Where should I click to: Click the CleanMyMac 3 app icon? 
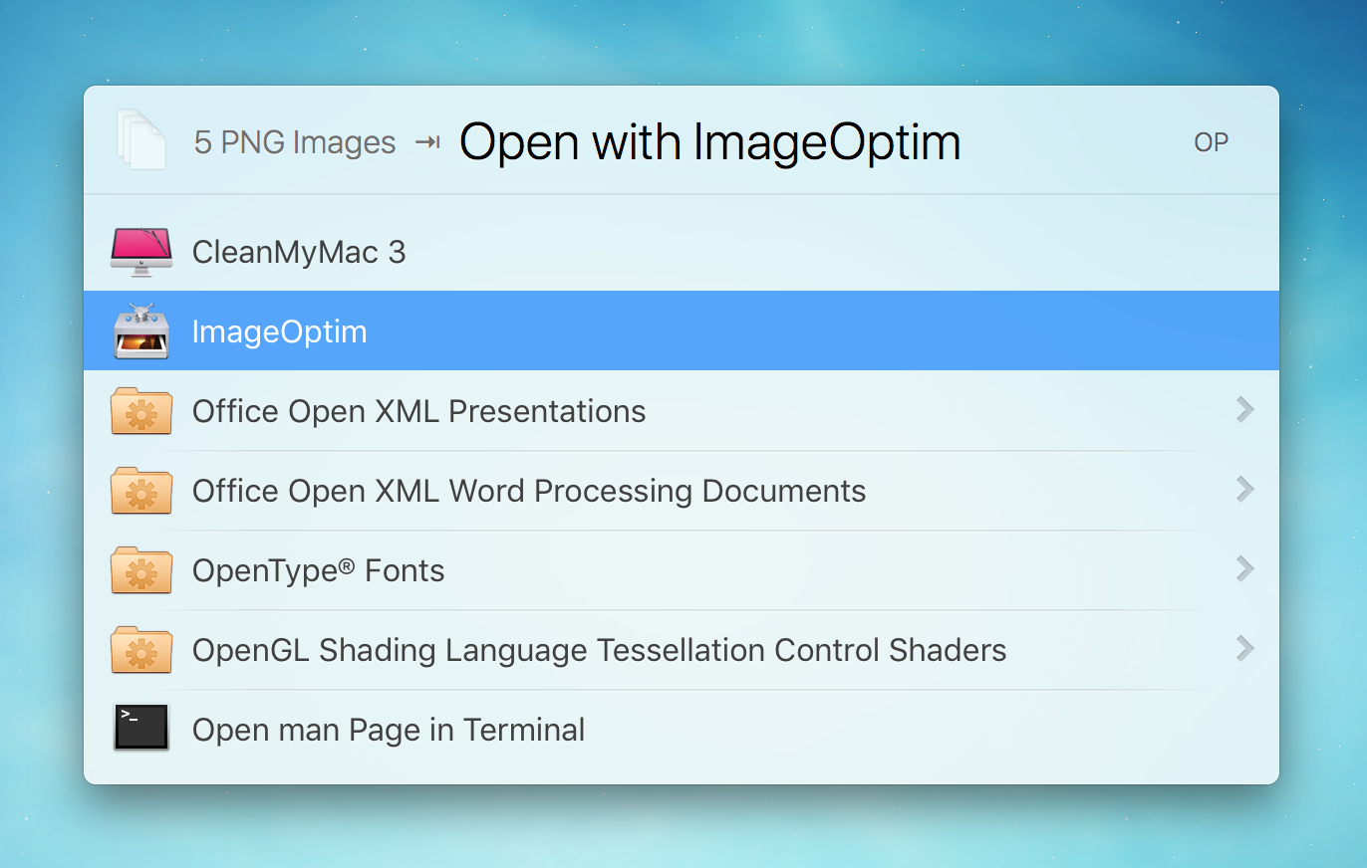[x=141, y=251]
